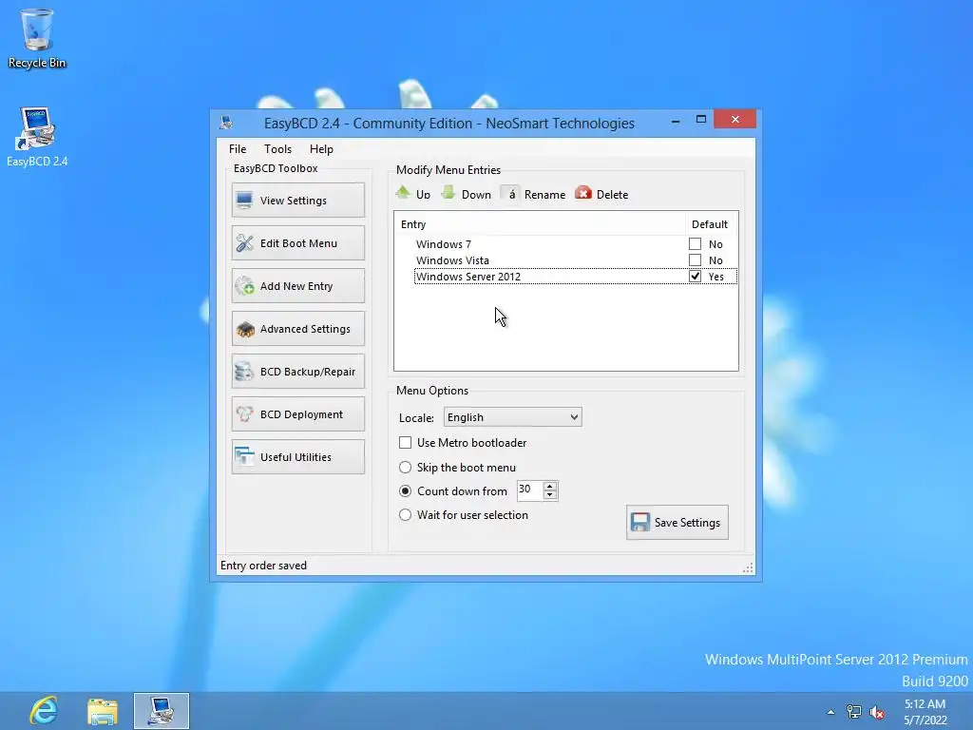Close the EasyBCD window

click(x=735, y=119)
